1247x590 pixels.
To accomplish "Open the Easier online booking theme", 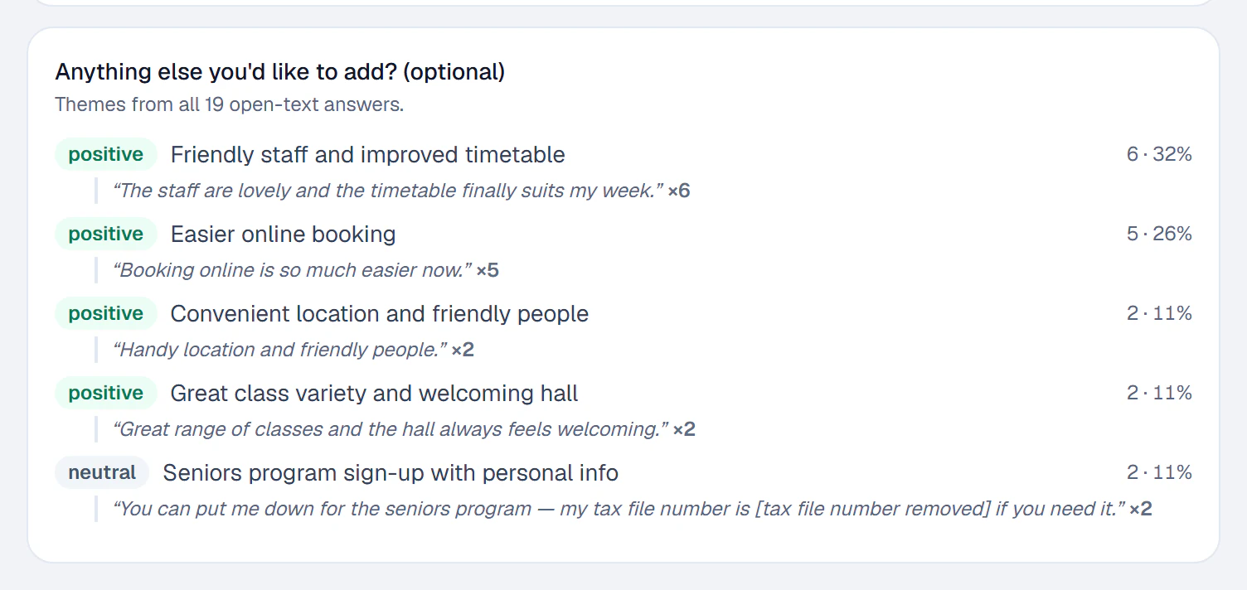I will [x=283, y=235].
